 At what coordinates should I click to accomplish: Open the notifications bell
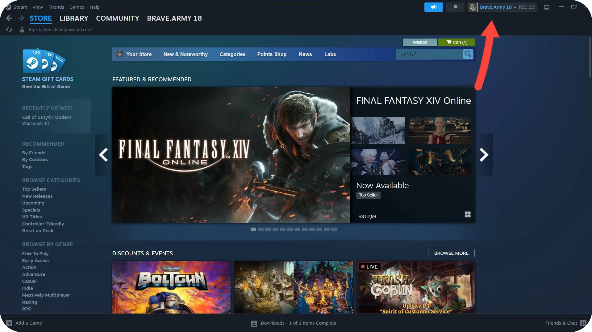coord(455,7)
